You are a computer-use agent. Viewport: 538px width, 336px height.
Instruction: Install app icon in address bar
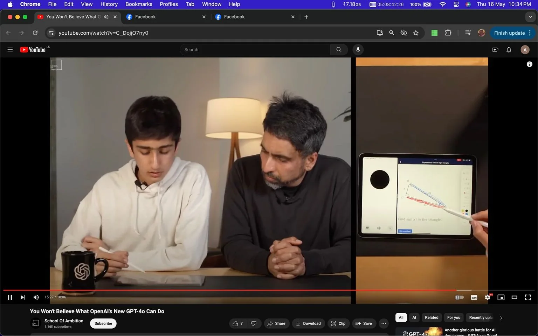(x=380, y=33)
